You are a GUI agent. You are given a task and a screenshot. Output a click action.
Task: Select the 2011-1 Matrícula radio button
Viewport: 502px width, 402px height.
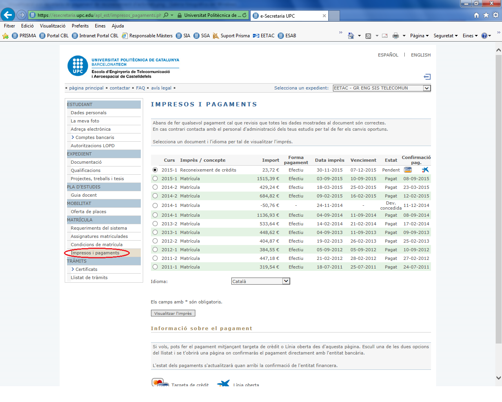pyautogui.click(x=155, y=267)
